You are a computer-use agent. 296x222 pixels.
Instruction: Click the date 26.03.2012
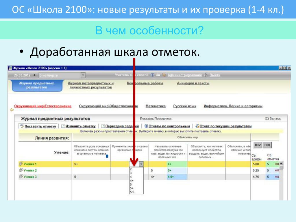(22, 75)
